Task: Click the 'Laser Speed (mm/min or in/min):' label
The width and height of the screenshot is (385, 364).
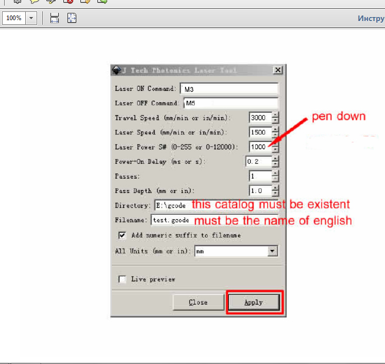Action: coord(171,133)
